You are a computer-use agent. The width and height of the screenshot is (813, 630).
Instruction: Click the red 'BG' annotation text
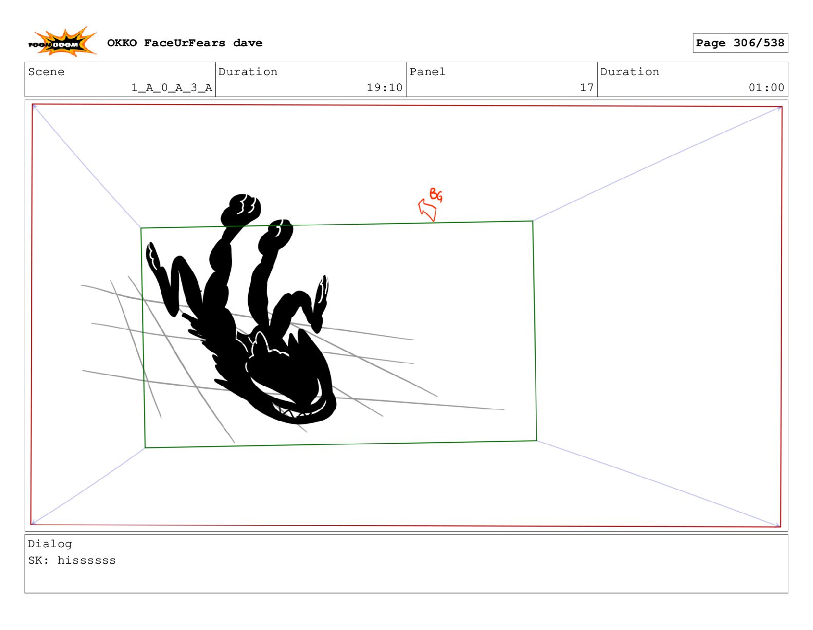(x=436, y=195)
